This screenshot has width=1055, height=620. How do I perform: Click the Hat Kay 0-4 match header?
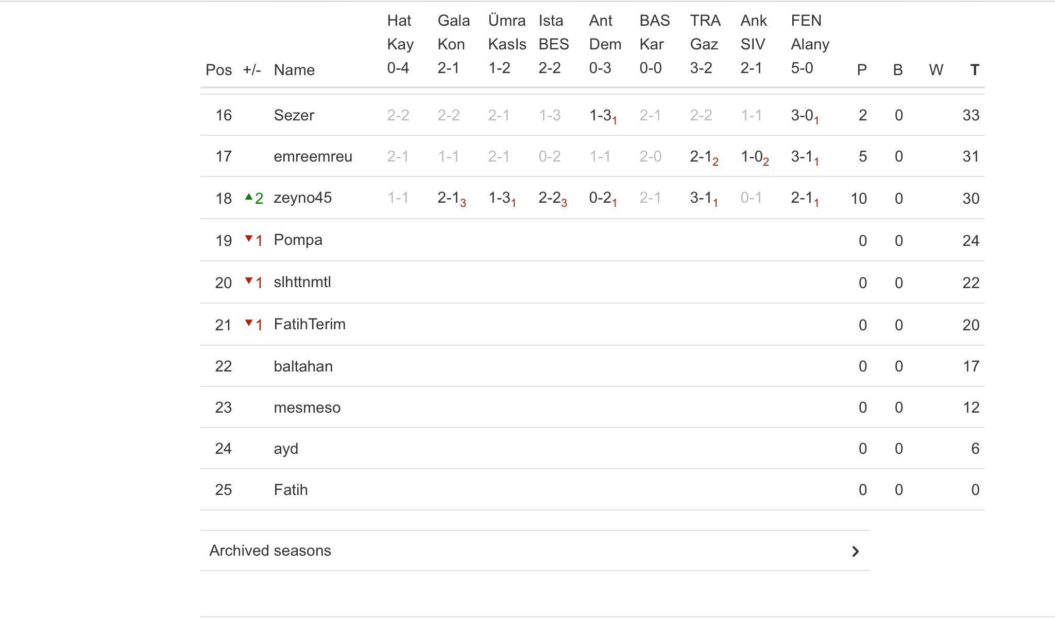pyautogui.click(x=400, y=44)
